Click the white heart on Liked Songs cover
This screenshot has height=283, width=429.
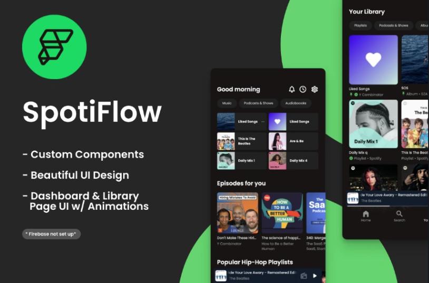coord(374,60)
